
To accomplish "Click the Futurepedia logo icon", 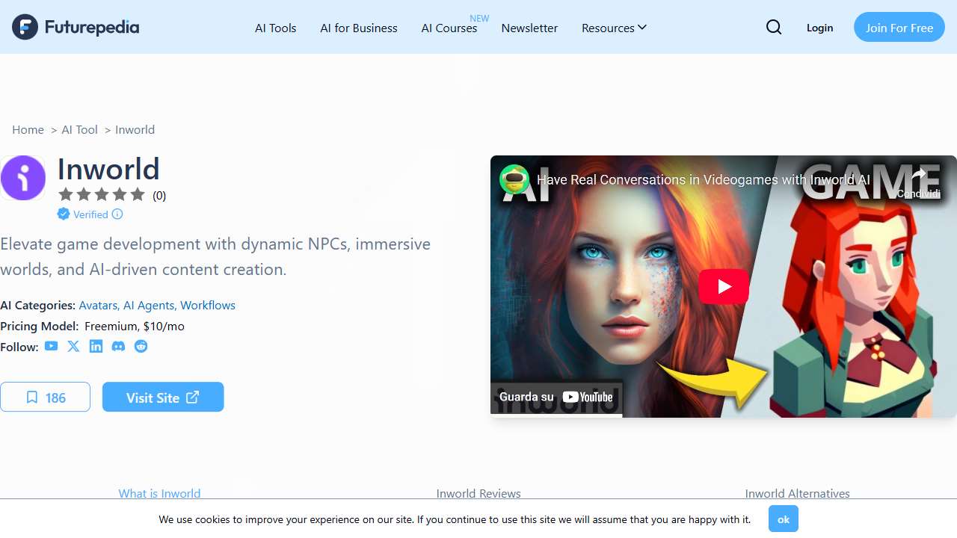I will (x=25, y=28).
